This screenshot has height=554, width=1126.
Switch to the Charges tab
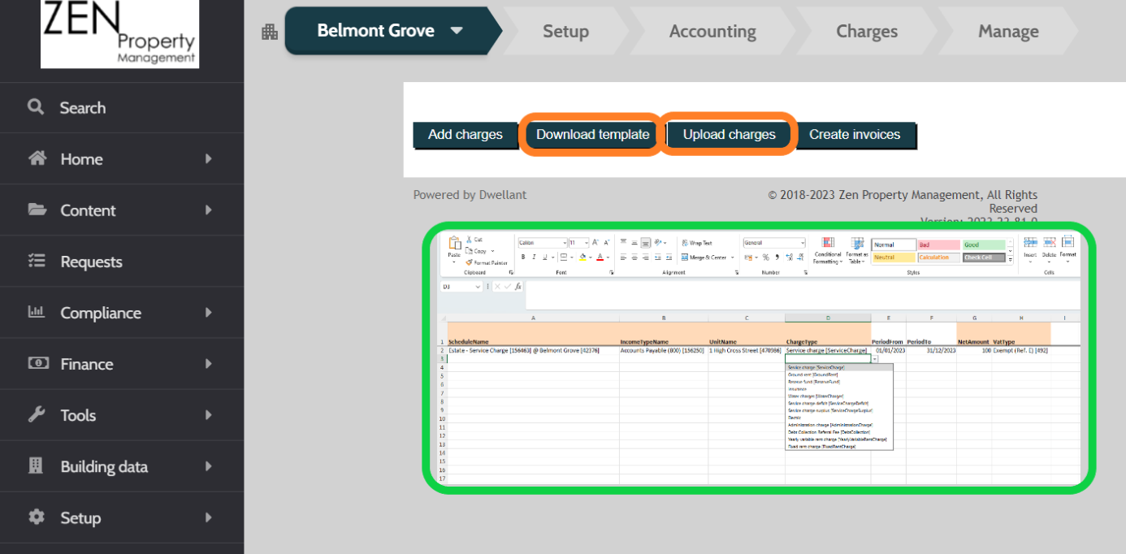click(x=867, y=31)
